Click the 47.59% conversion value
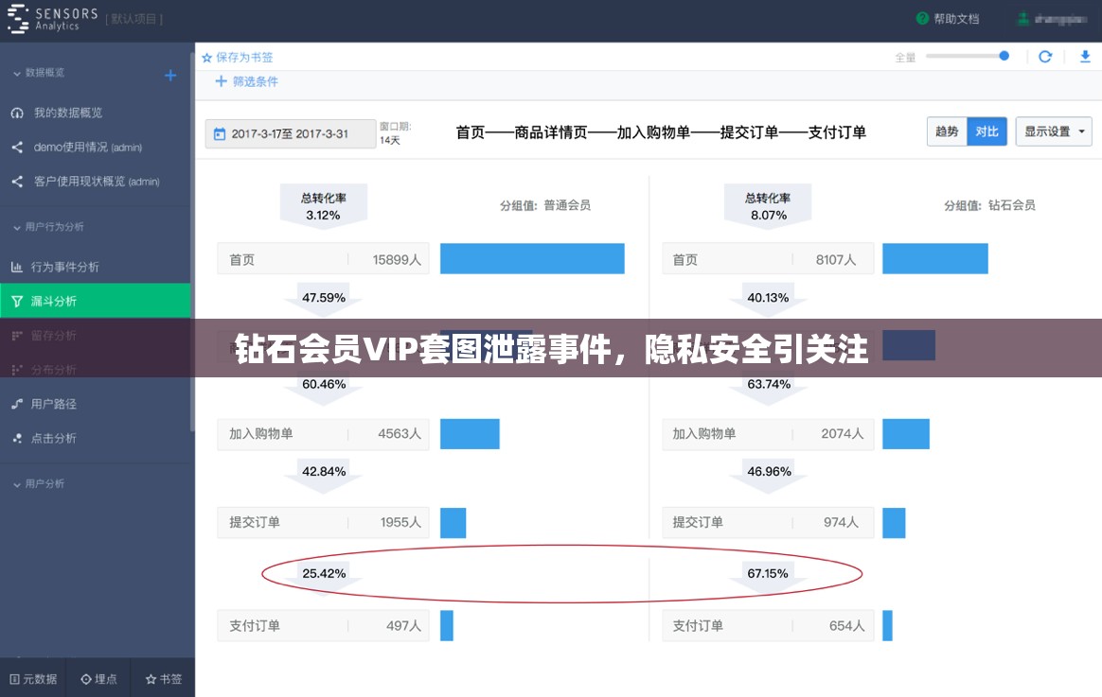Image resolution: width=1102 pixels, height=697 pixels. click(324, 298)
